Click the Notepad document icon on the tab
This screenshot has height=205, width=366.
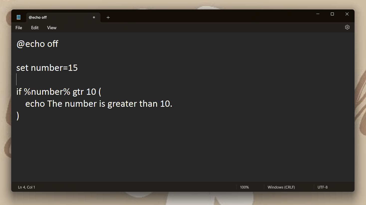pos(18,17)
